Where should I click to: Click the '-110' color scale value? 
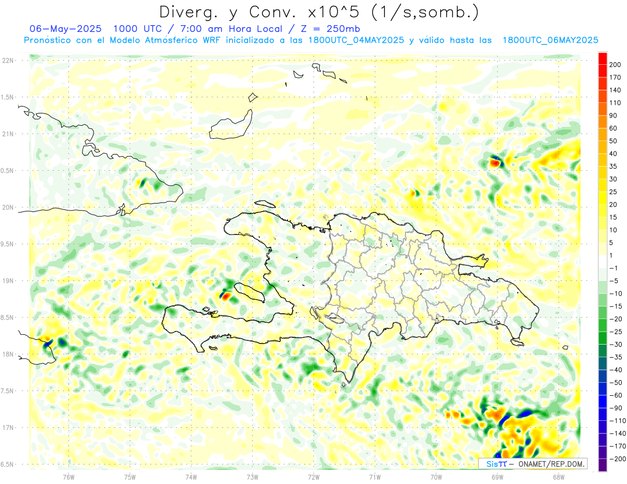point(618,420)
